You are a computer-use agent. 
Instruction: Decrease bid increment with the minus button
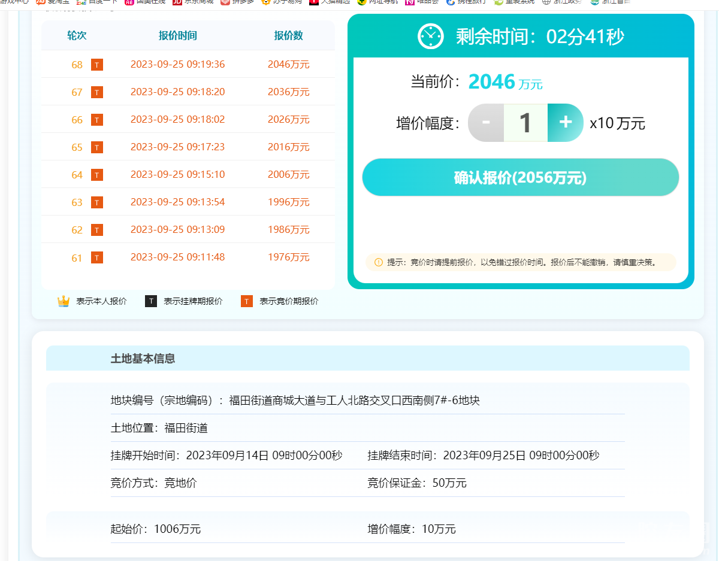coord(486,123)
